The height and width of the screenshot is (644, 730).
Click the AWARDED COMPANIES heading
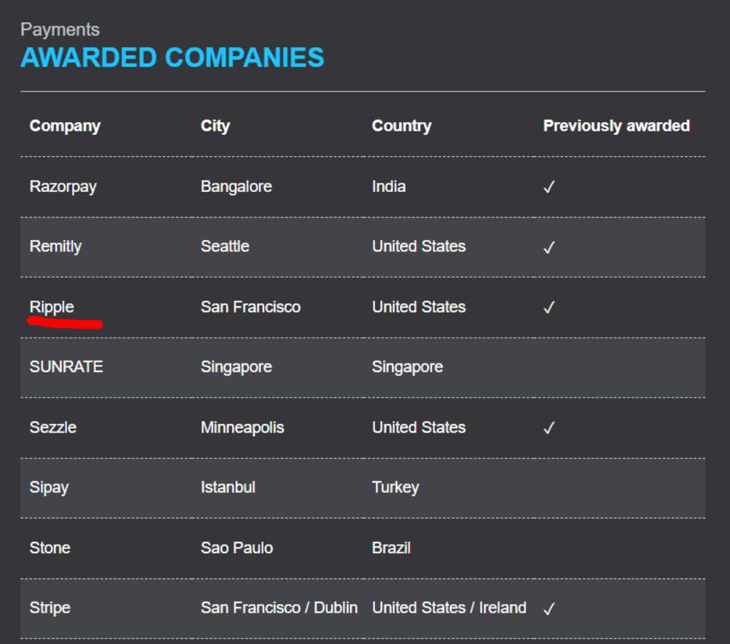pyautogui.click(x=172, y=58)
